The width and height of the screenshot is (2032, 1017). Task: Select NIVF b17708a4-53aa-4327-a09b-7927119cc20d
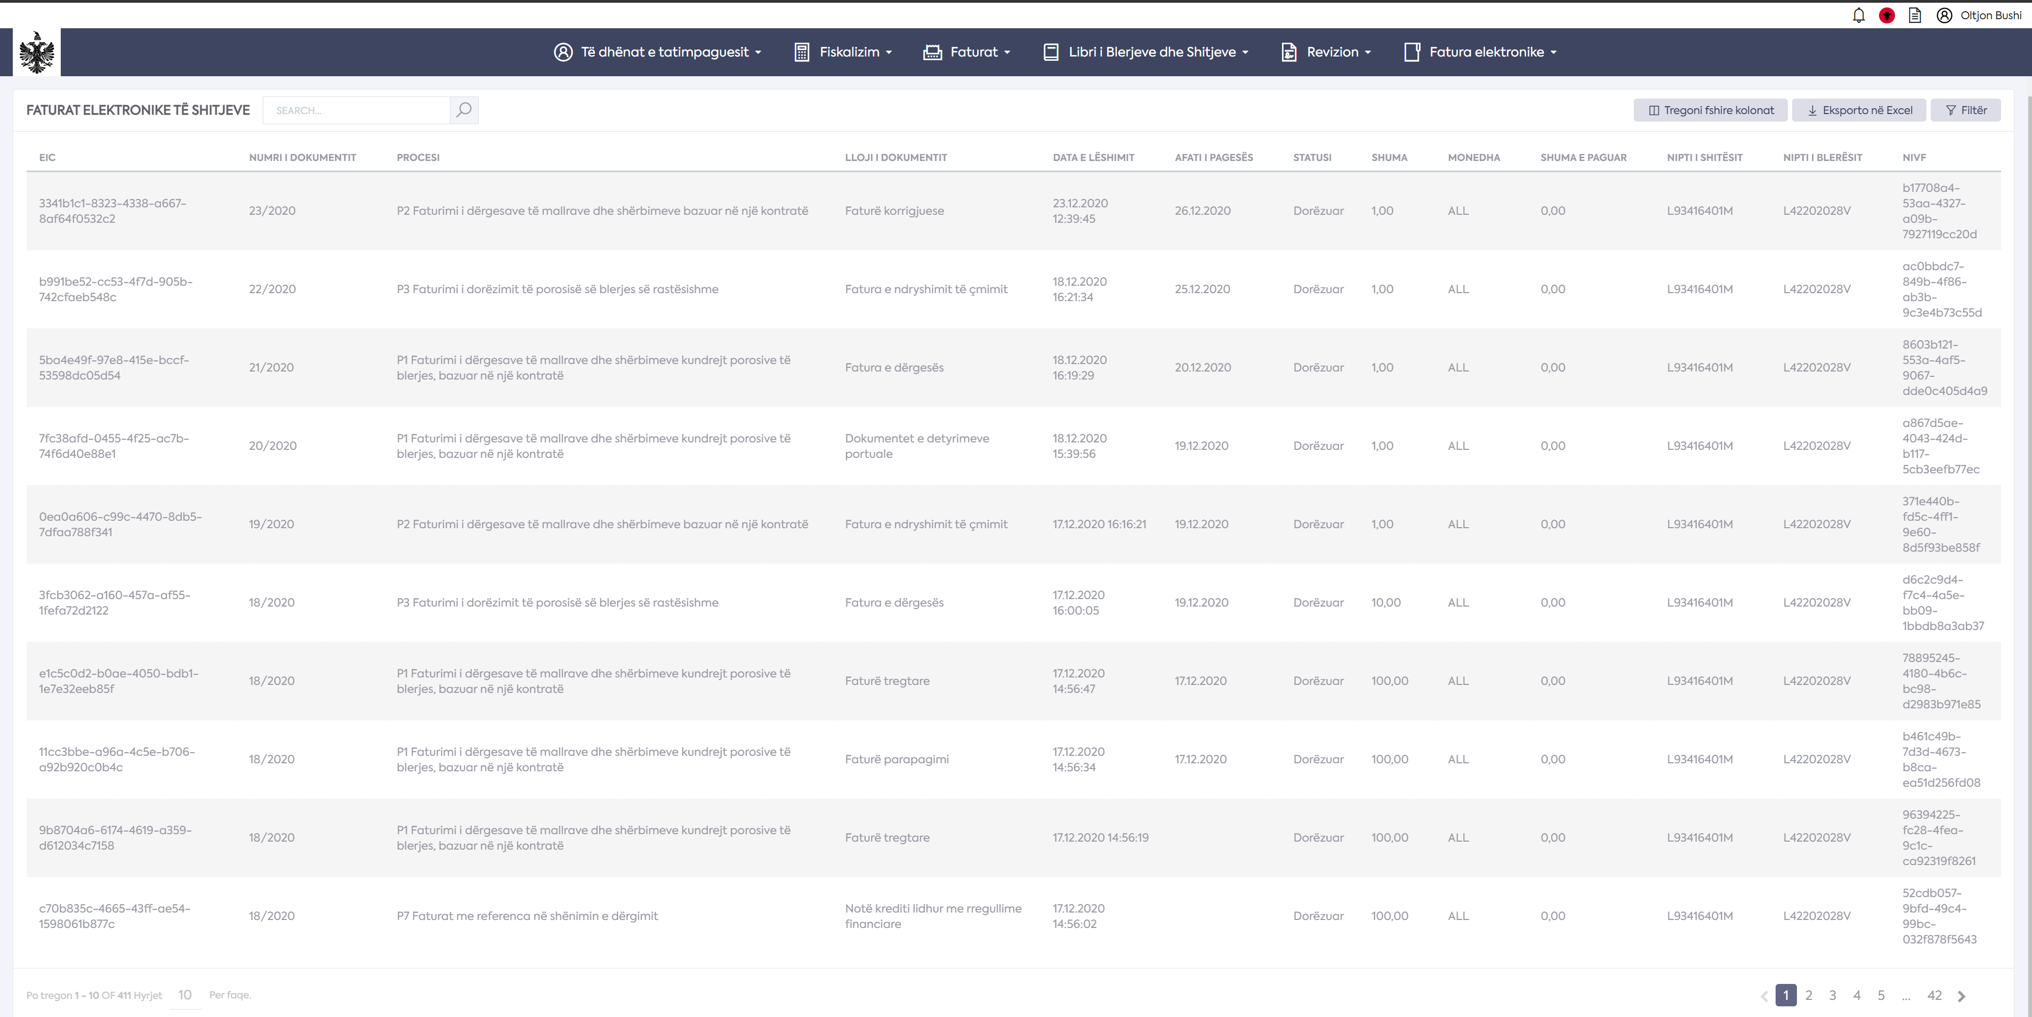click(1940, 211)
